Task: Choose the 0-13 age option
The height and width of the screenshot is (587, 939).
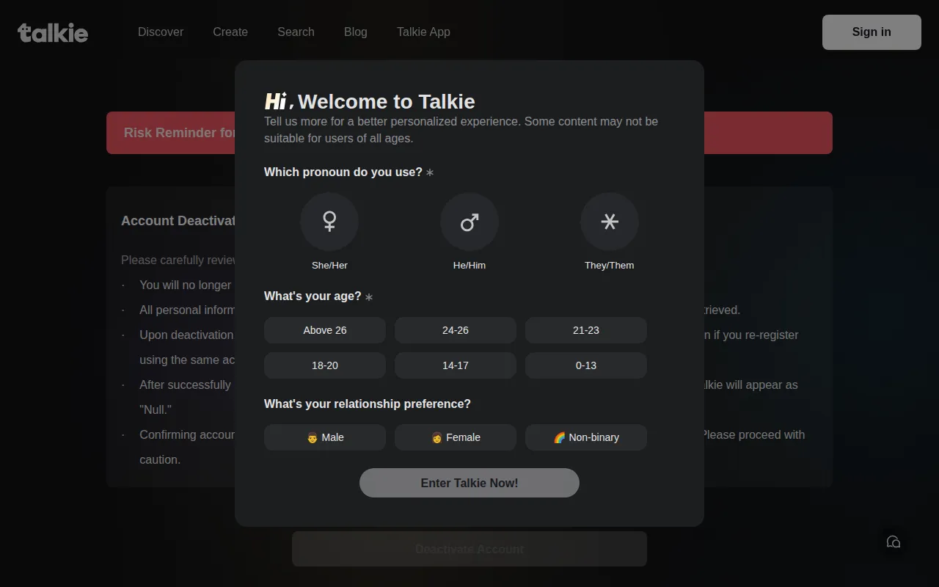Action: (586, 365)
